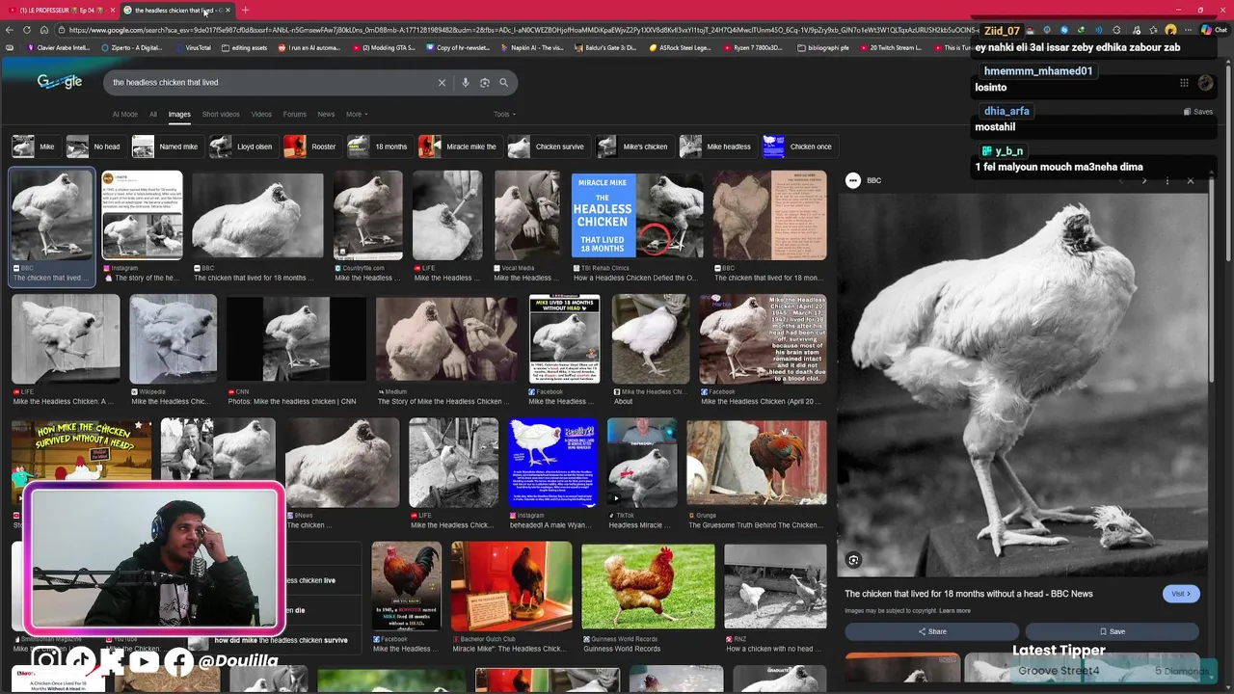Switch to the All results tab
Screen dimensions: 1234x694
(152, 115)
